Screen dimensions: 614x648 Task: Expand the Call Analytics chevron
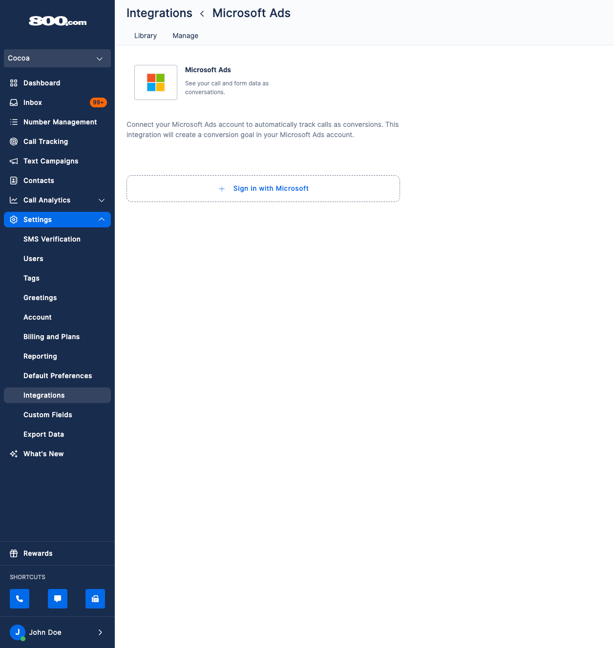pyautogui.click(x=102, y=200)
